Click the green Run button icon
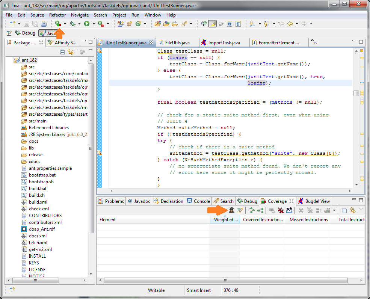The image size is (370, 299). (x=87, y=24)
